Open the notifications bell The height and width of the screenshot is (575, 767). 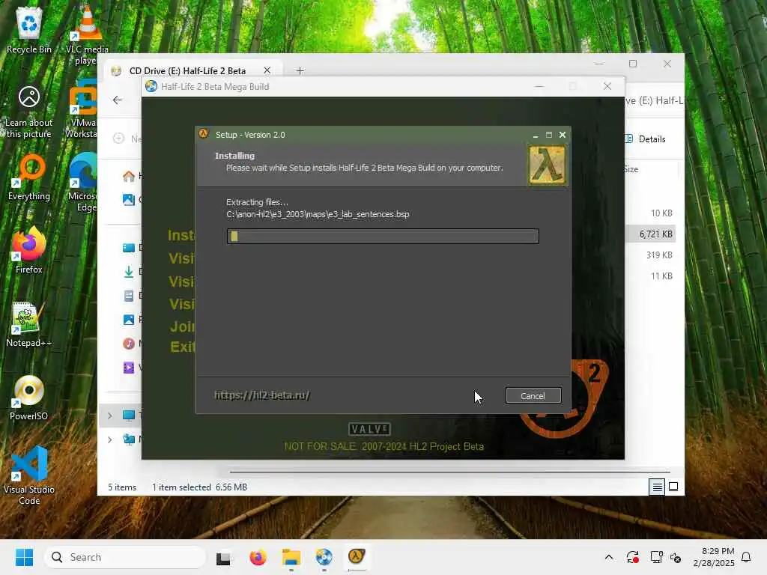point(747,557)
